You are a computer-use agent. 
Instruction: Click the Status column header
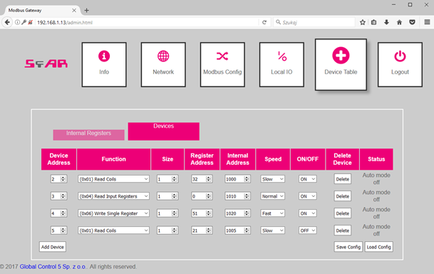pos(376,159)
